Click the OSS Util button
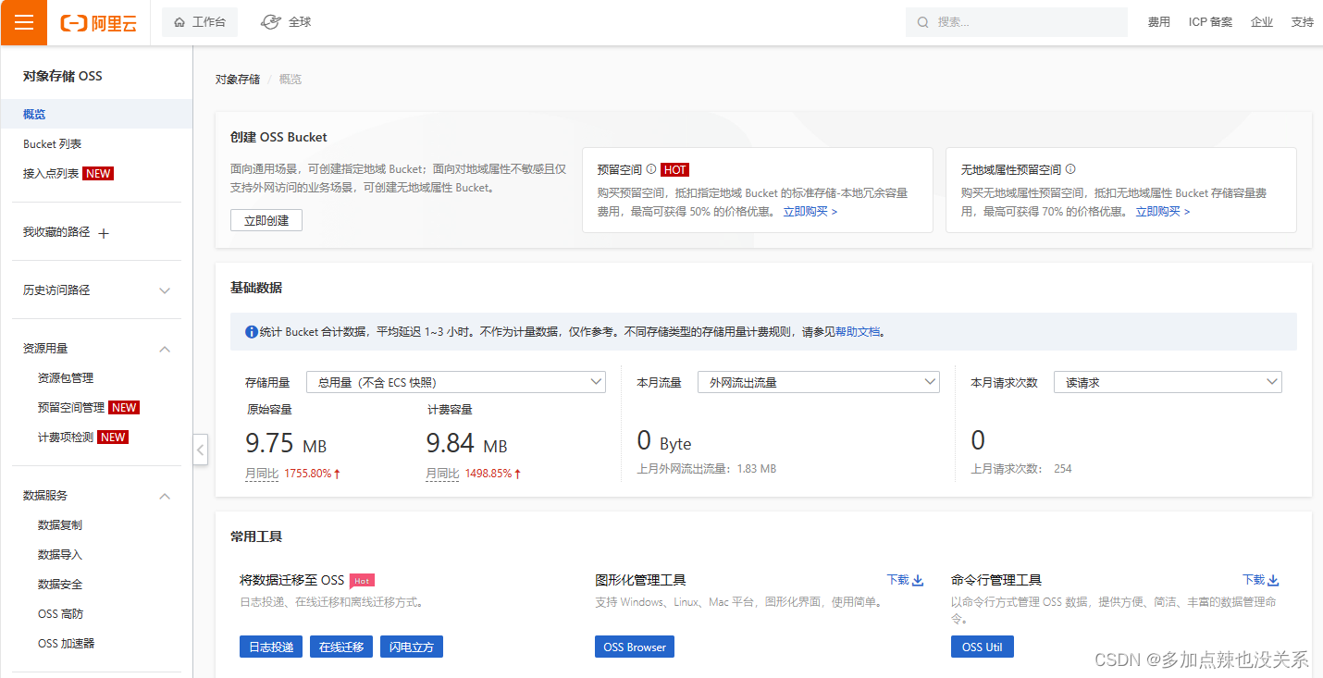 click(x=983, y=647)
